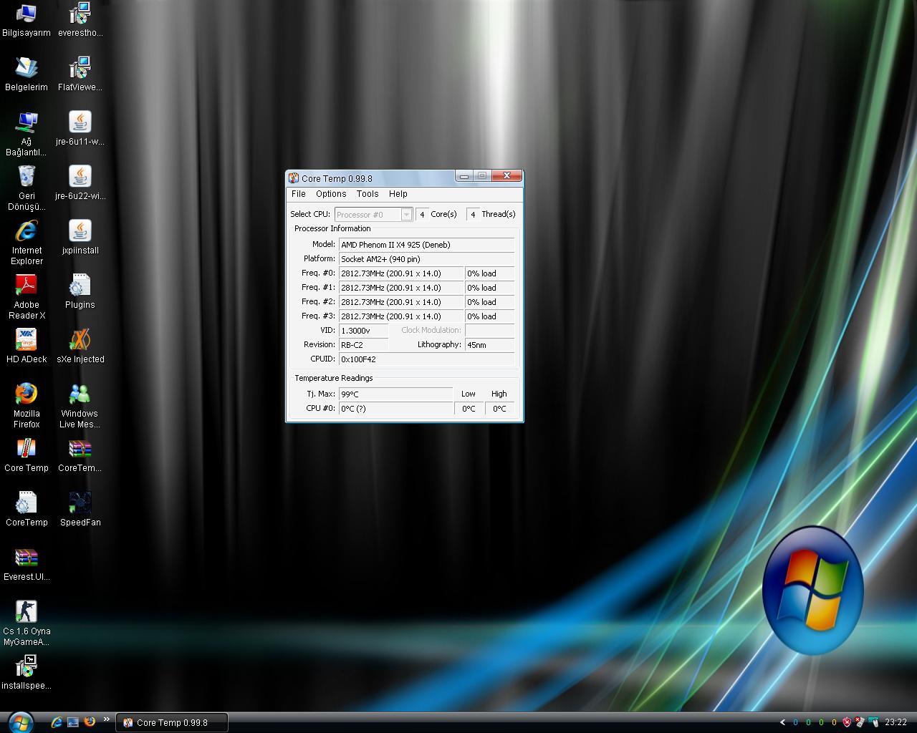Minimize the Core Temp window

tap(464, 176)
